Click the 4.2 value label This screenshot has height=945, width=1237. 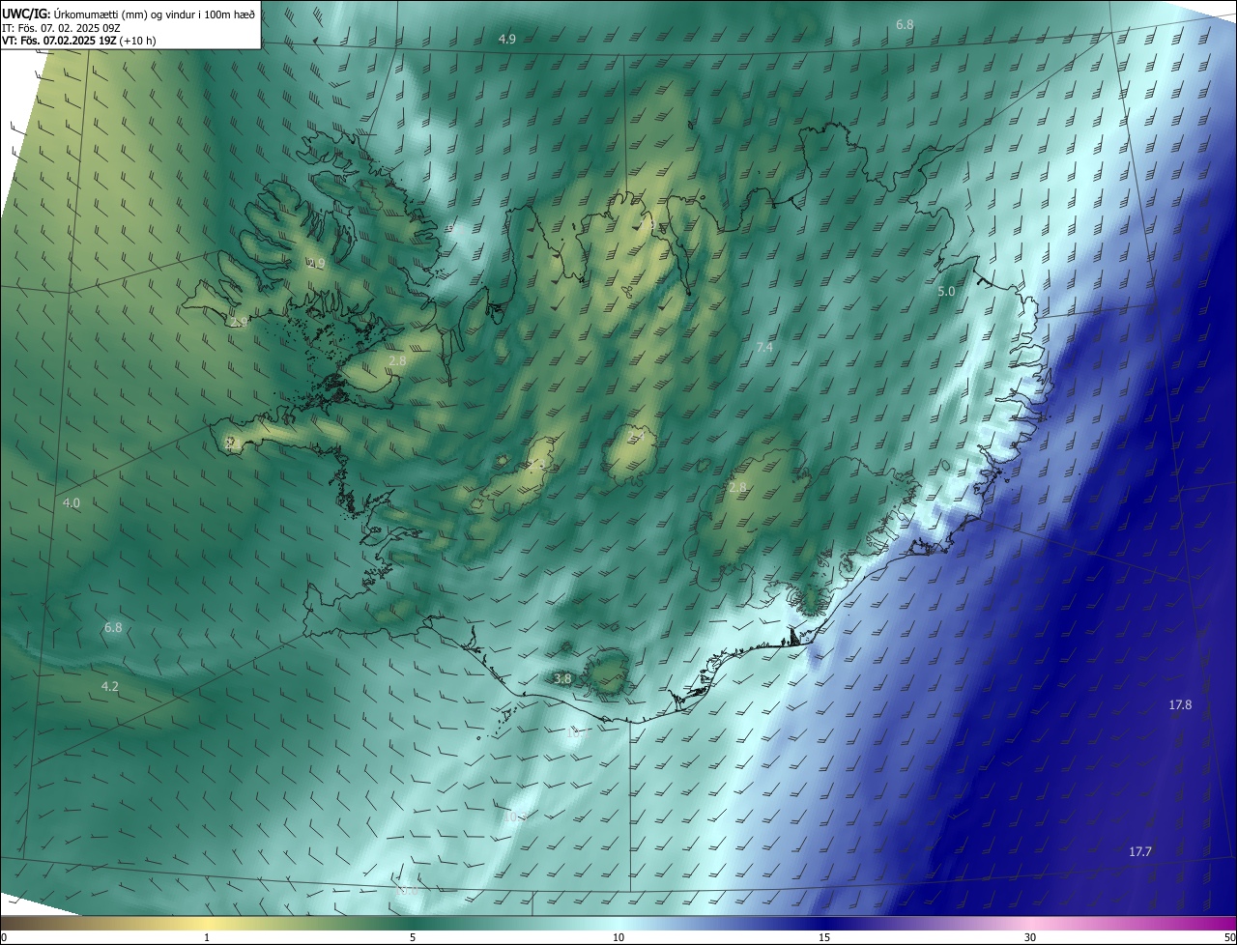coord(110,687)
